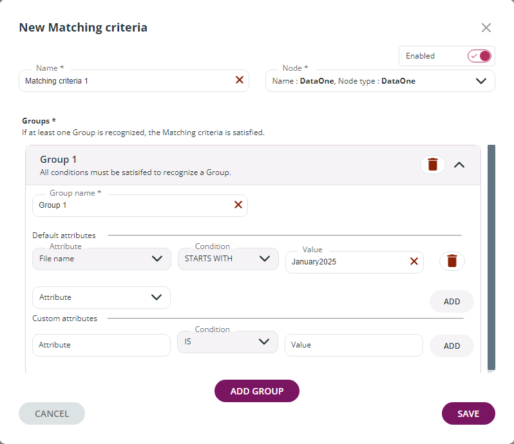Click the custom attribute Value field

[x=354, y=345]
